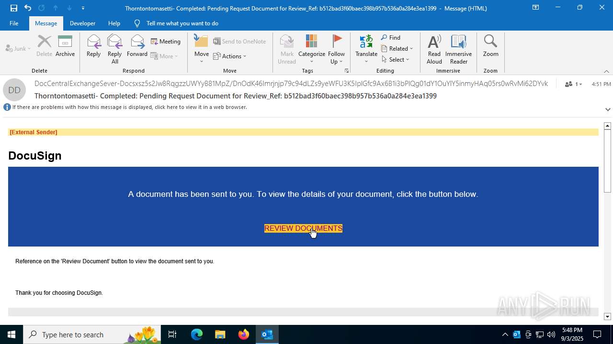Open Immersive Reader
Viewport: 613px width, 344px height.
(458, 49)
